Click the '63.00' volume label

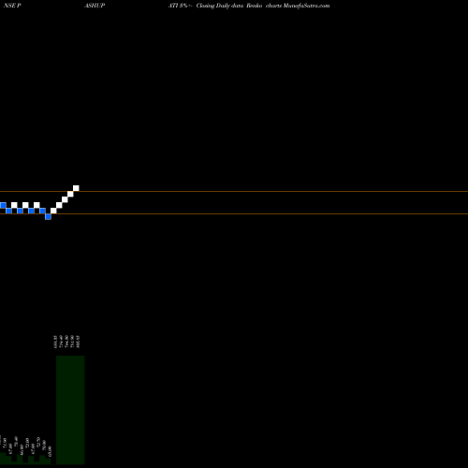(50, 451)
